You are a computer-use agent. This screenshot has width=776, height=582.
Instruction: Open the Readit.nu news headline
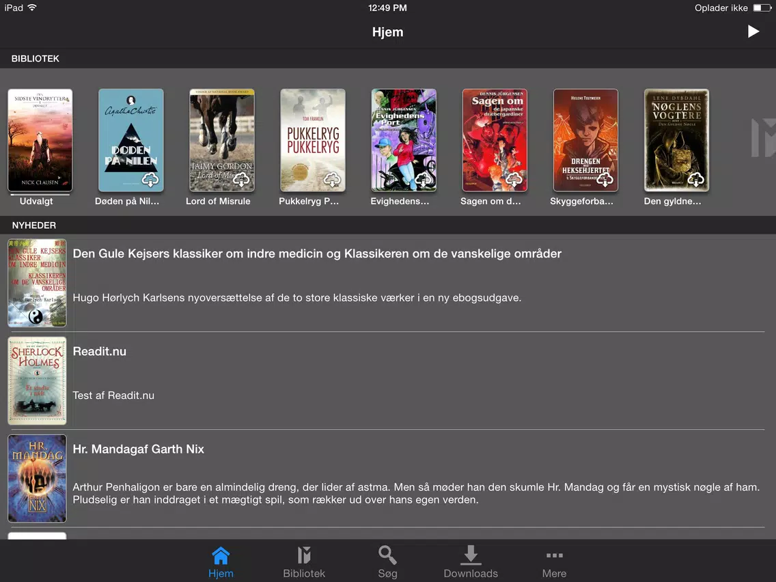click(x=100, y=351)
